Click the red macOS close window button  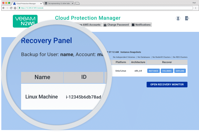pos(3,3)
